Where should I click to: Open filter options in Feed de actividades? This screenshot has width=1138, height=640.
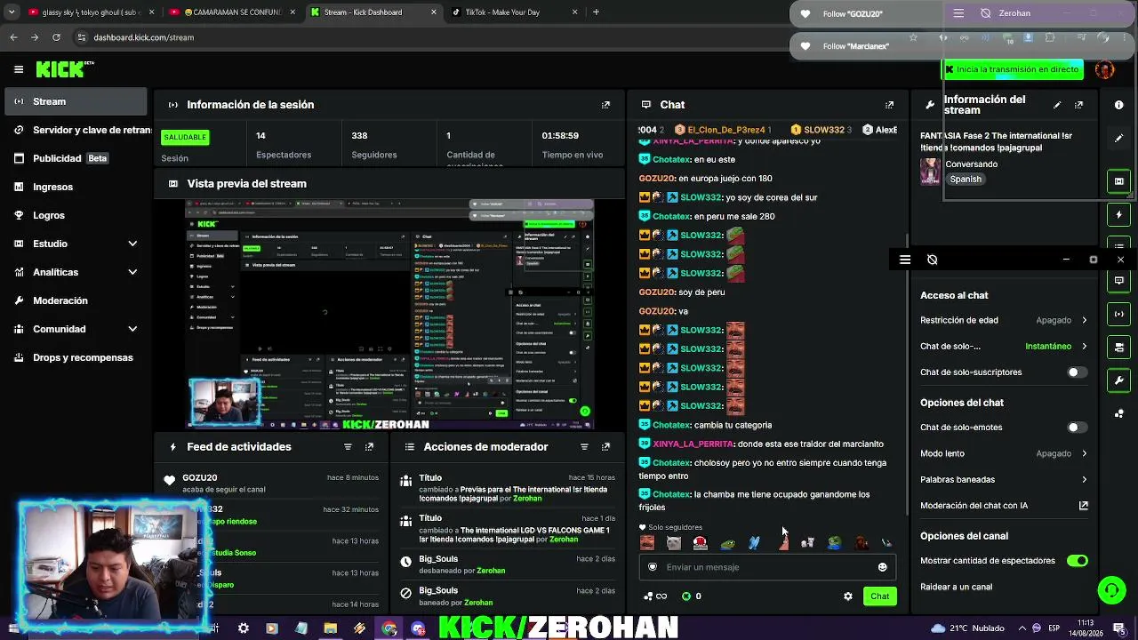coord(348,447)
